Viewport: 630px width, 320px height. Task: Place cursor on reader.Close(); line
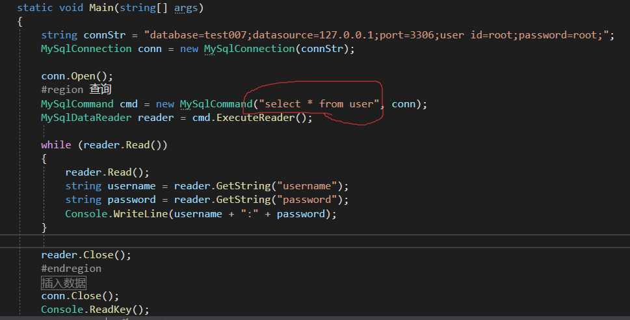click(86, 255)
